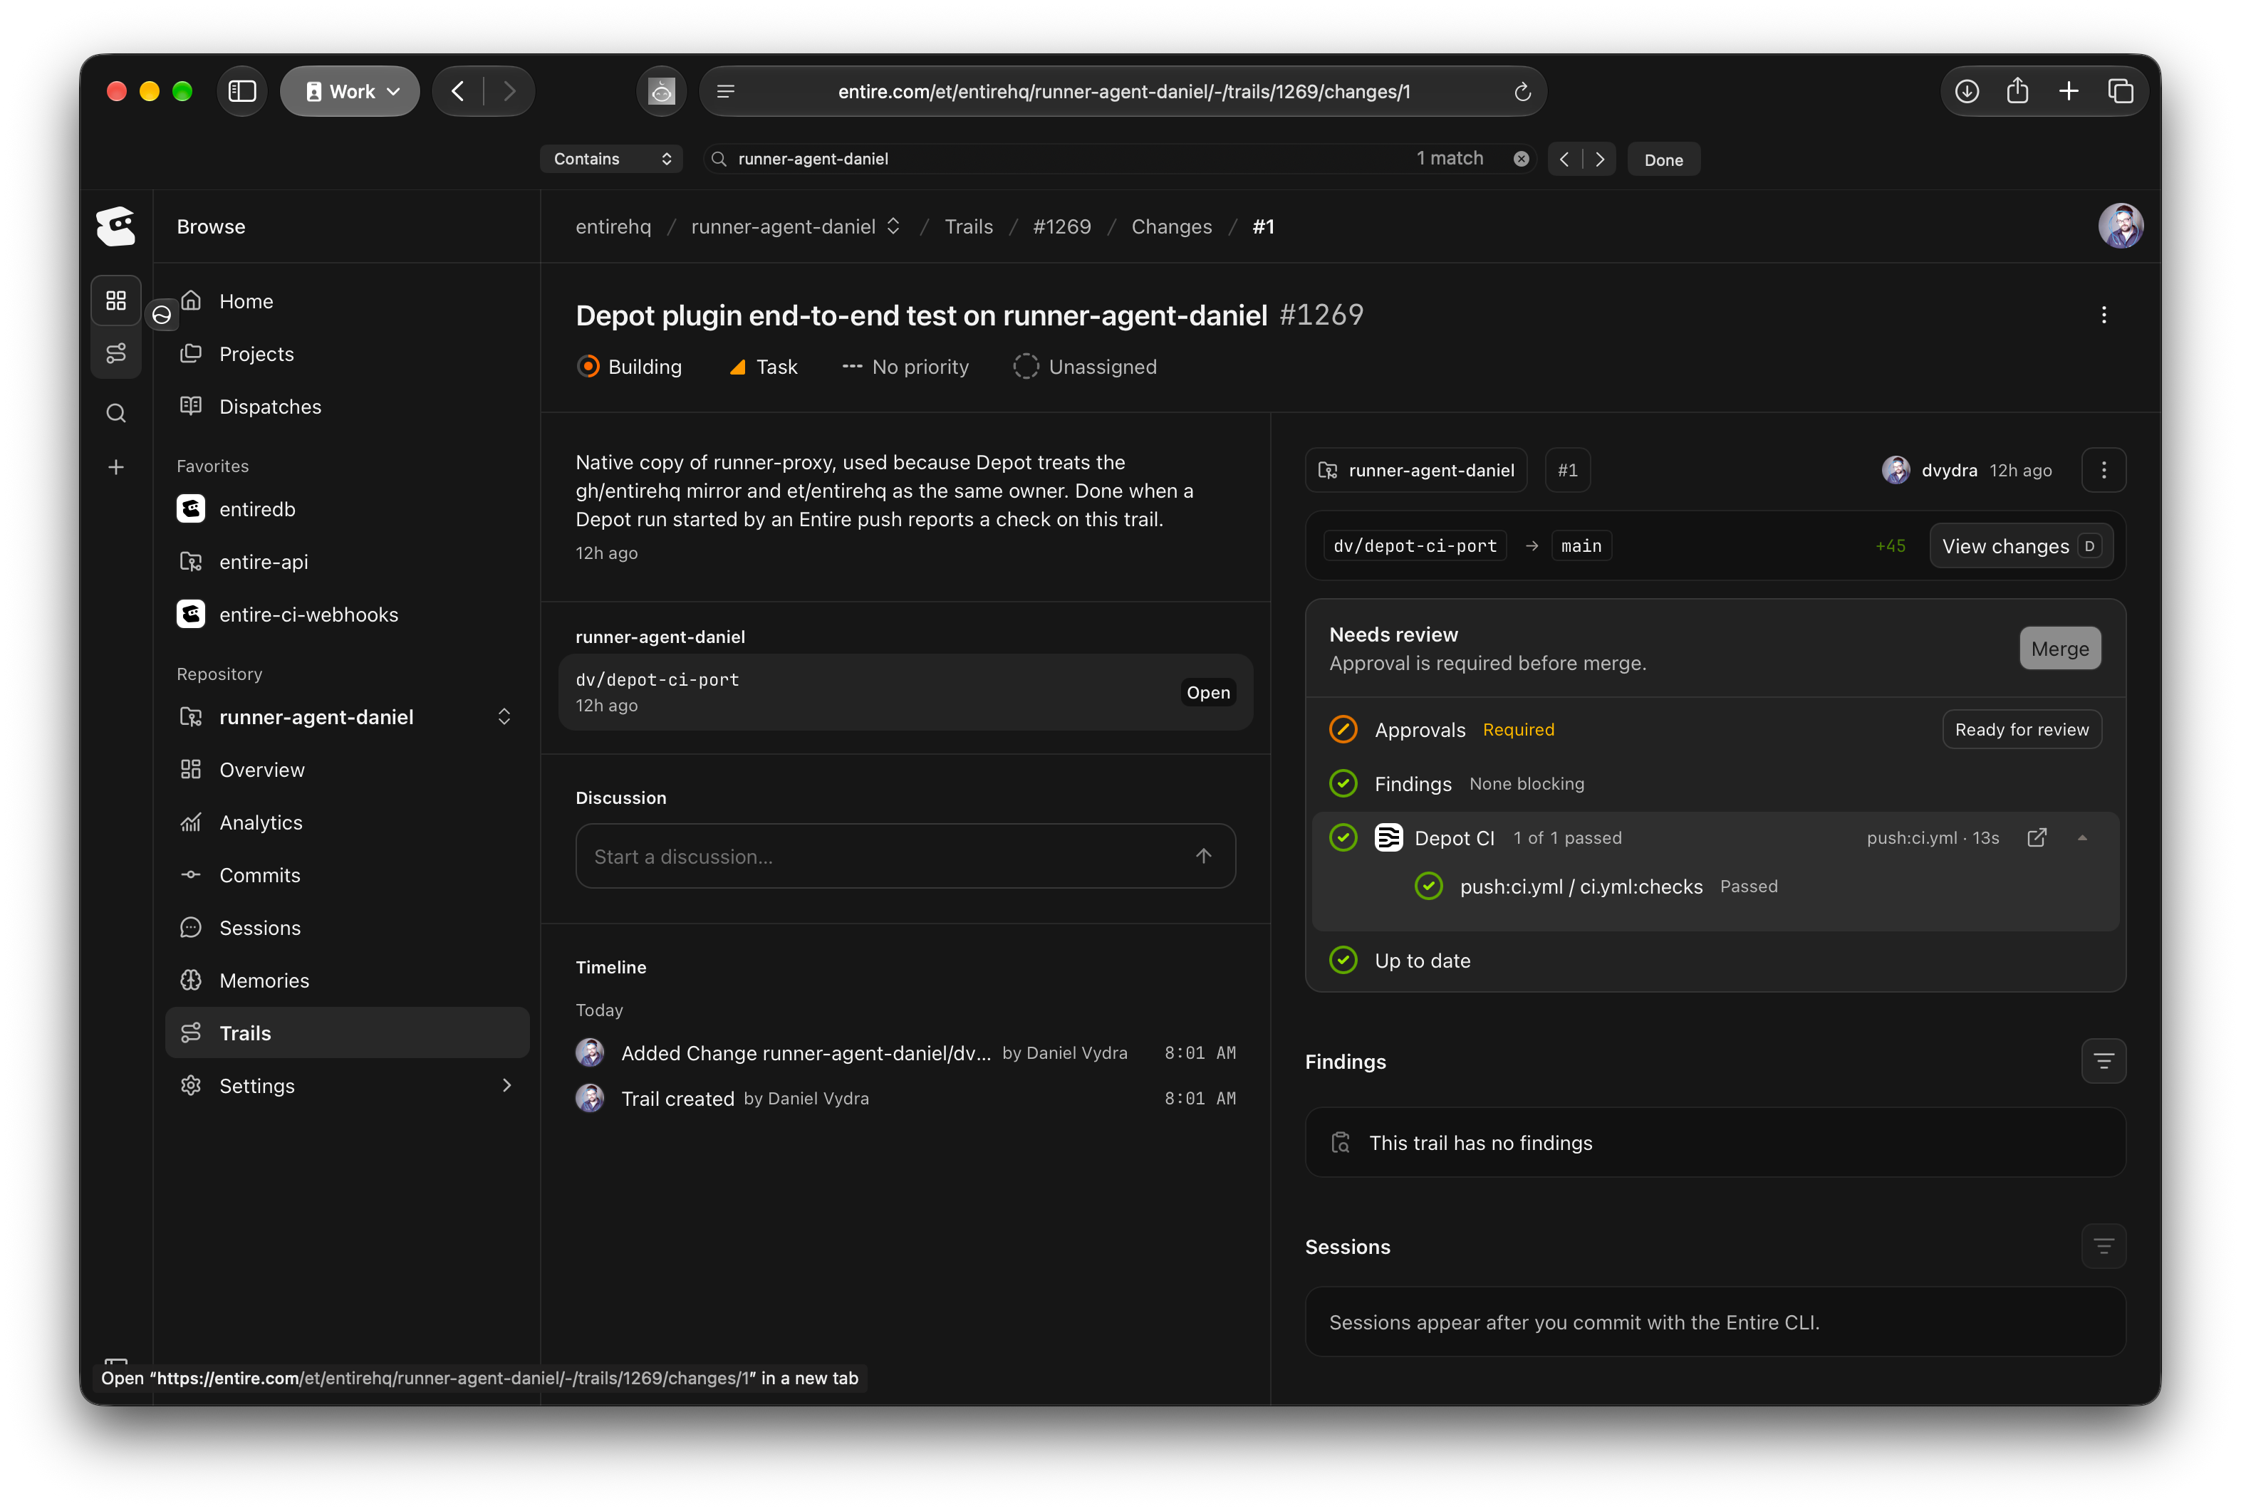Open the Findings filter icon

click(x=2104, y=1061)
